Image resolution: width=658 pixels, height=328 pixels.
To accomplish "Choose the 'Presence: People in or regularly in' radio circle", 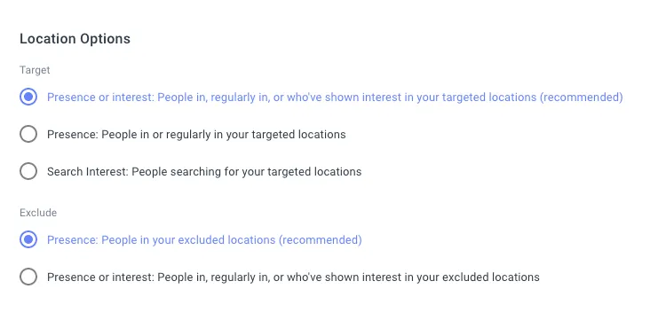I will tap(28, 135).
